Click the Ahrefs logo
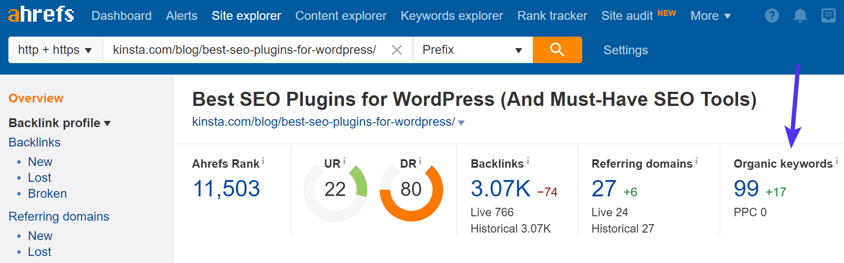Viewport: 844px width, 263px height. pyautogui.click(x=41, y=14)
